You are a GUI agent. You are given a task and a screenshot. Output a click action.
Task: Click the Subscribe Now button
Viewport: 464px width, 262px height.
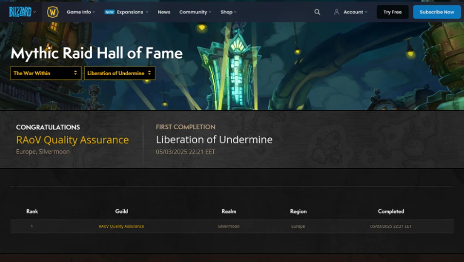437,12
